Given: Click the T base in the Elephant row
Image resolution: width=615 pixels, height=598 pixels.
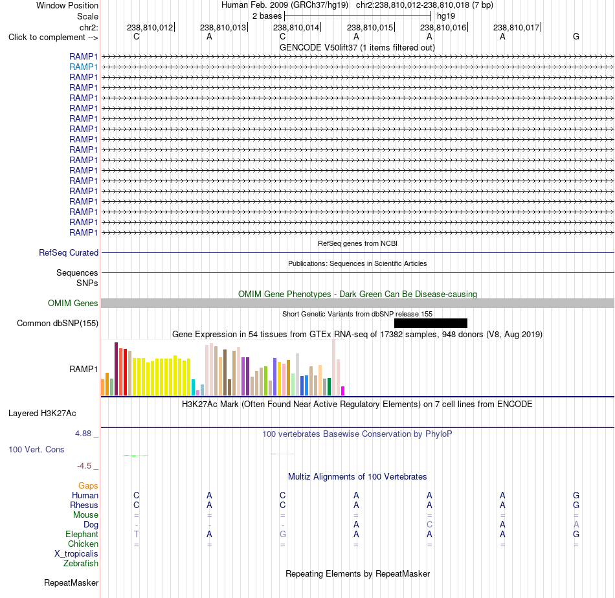Looking at the screenshot, I should click(x=137, y=534).
